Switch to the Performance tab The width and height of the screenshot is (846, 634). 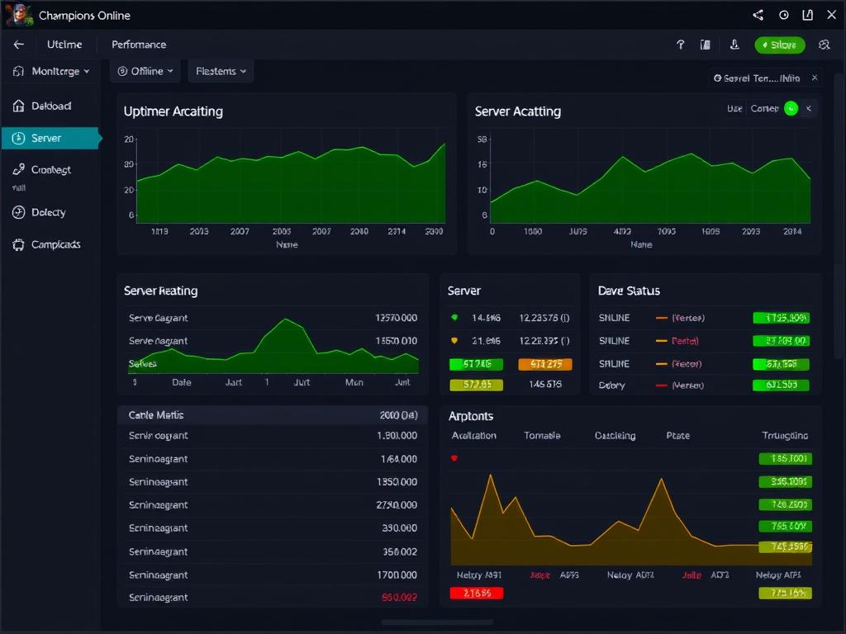(x=139, y=45)
